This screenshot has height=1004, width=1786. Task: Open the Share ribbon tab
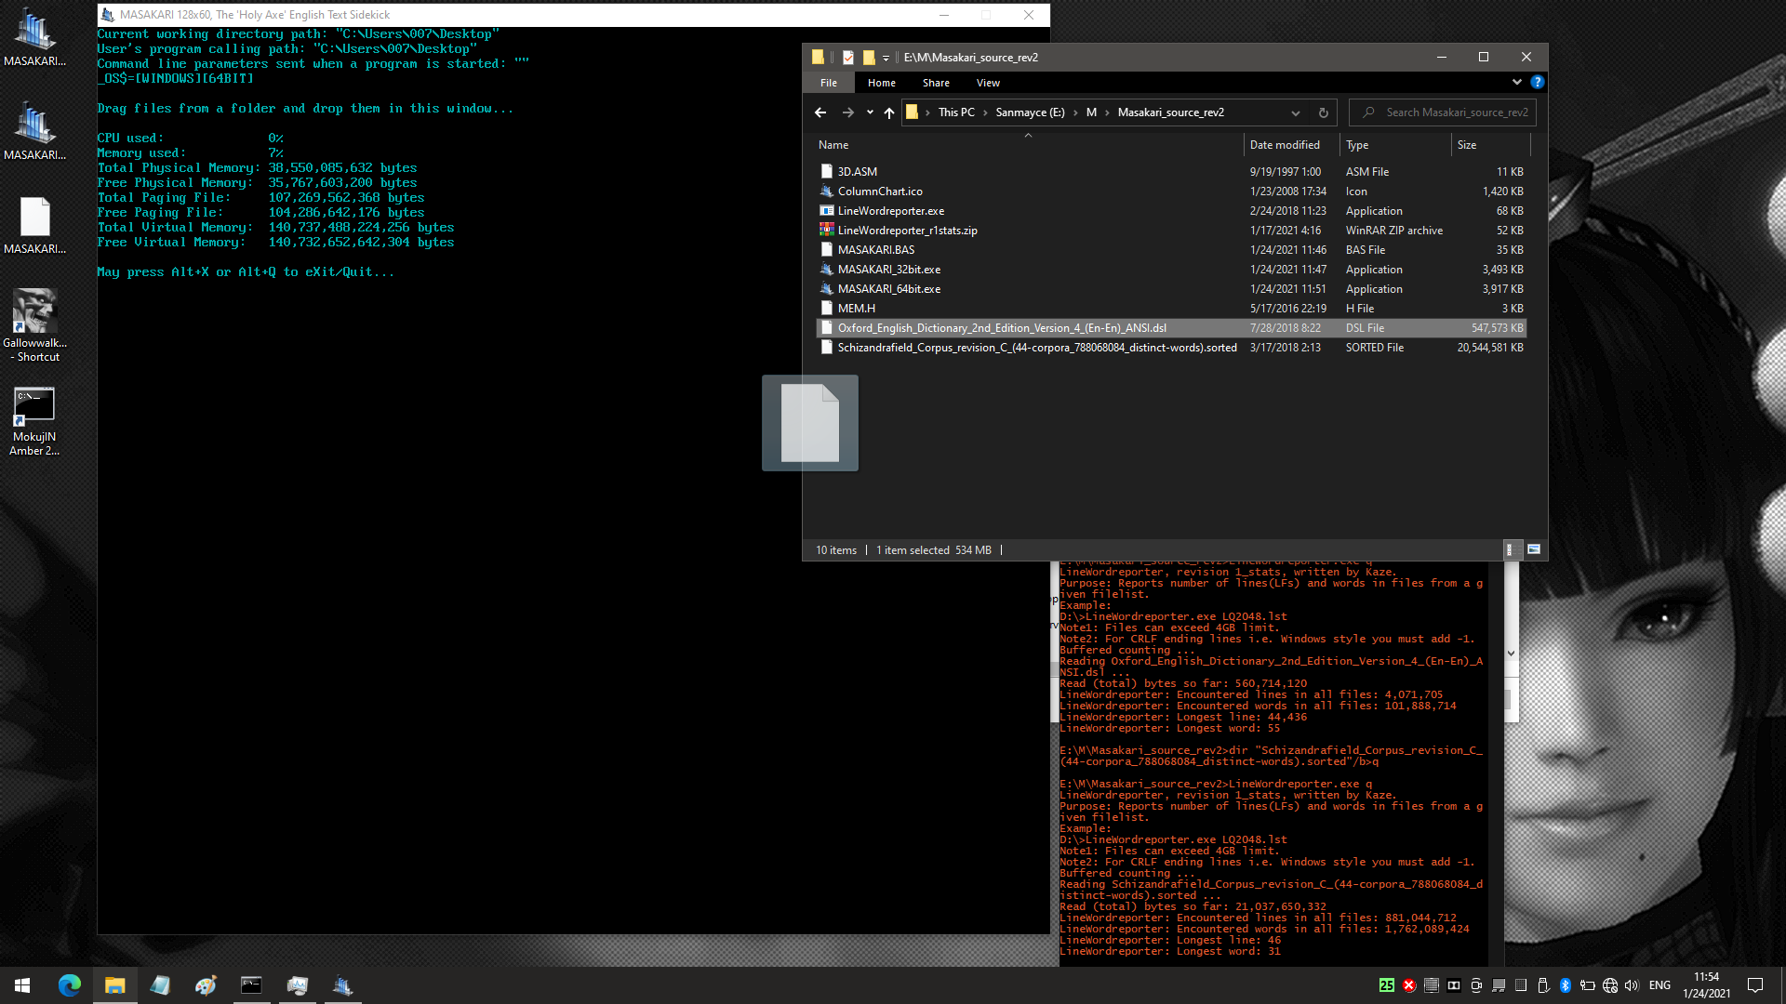[x=936, y=83]
